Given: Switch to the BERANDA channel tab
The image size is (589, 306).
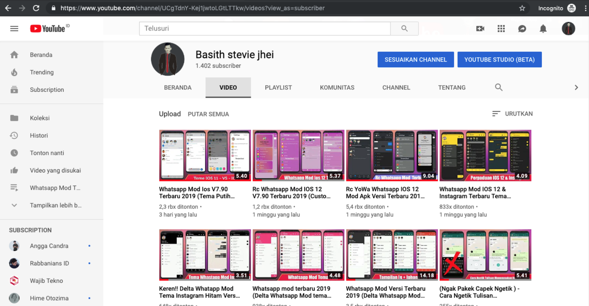Looking at the screenshot, I should 178,87.
